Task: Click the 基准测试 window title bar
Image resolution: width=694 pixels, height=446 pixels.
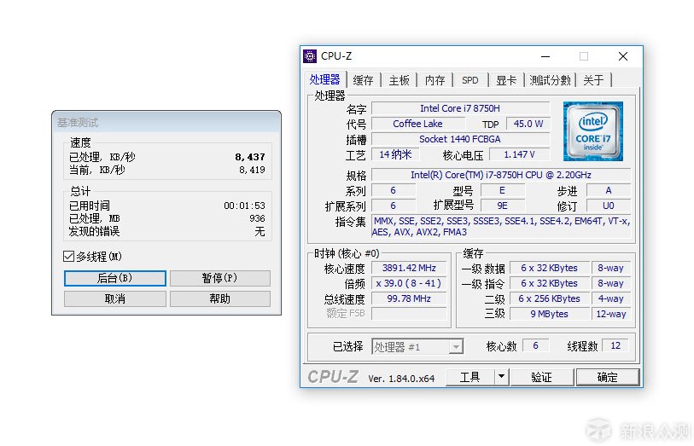Action: click(x=166, y=122)
